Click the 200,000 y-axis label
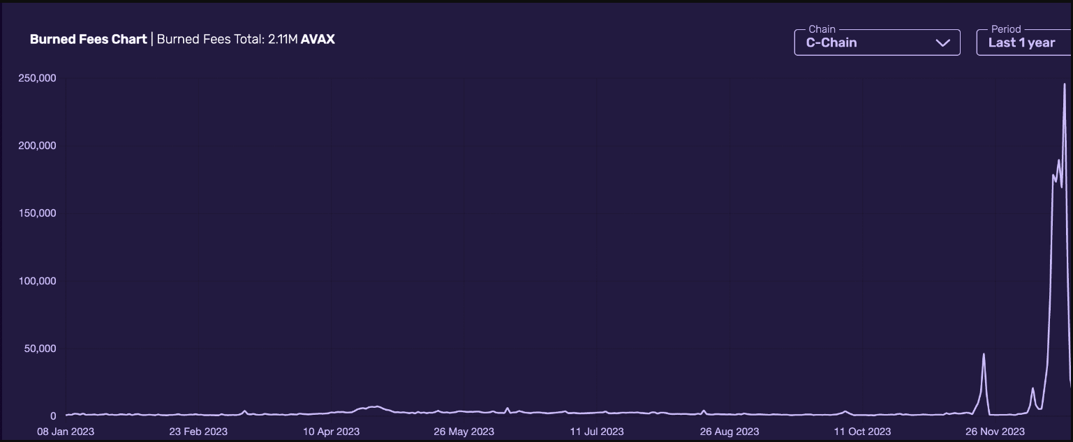The width and height of the screenshot is (1073, 442). [x=37, y=146]
